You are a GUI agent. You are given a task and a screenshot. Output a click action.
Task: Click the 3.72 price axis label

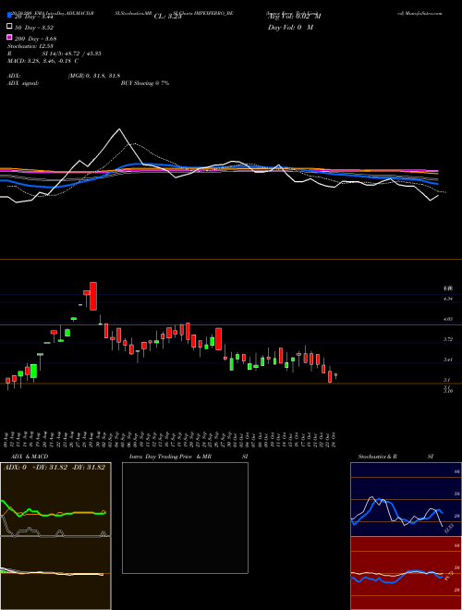(448, 339)
